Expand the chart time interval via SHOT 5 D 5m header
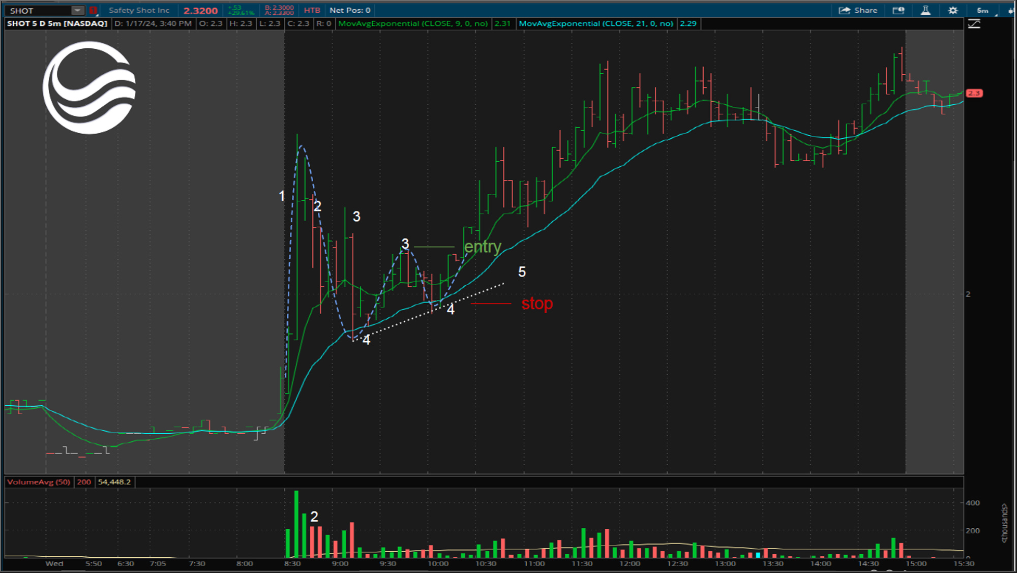 pos(56,23)
